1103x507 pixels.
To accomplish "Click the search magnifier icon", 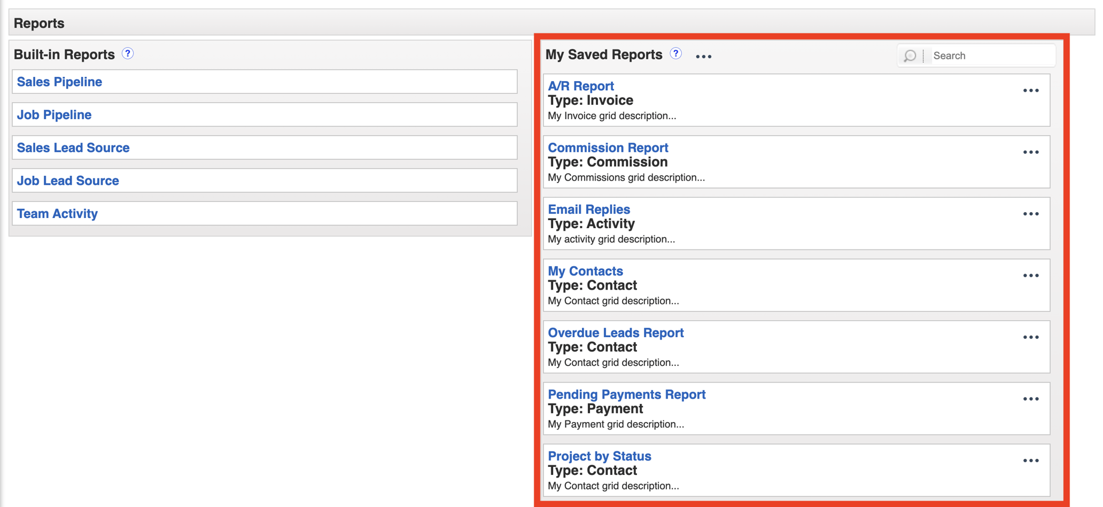I will pos(909,55).
